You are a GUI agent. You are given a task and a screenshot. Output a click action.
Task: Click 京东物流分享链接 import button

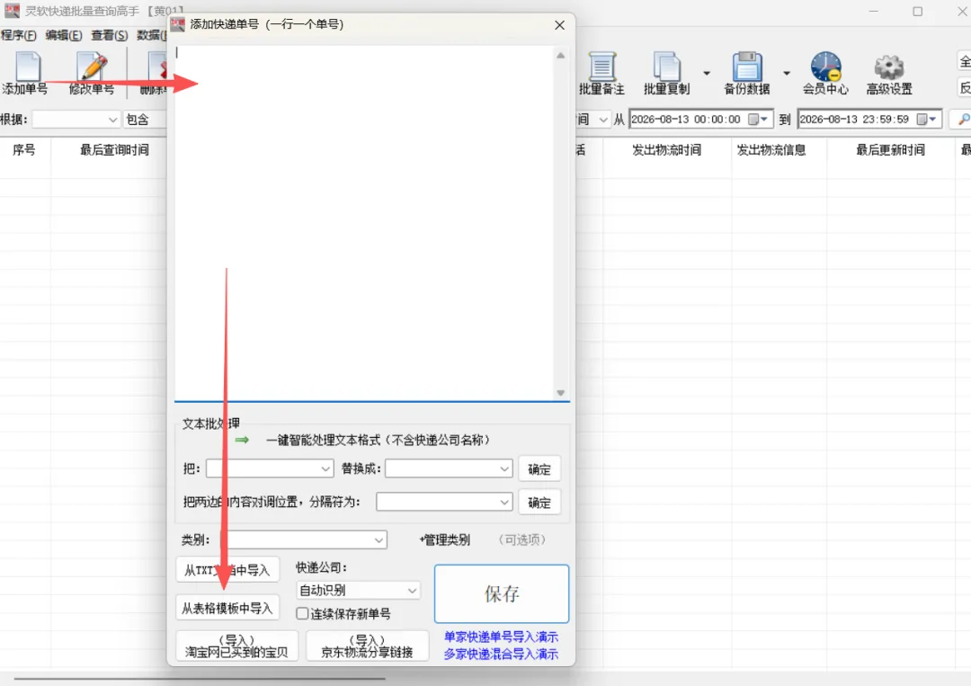(367, 646)
